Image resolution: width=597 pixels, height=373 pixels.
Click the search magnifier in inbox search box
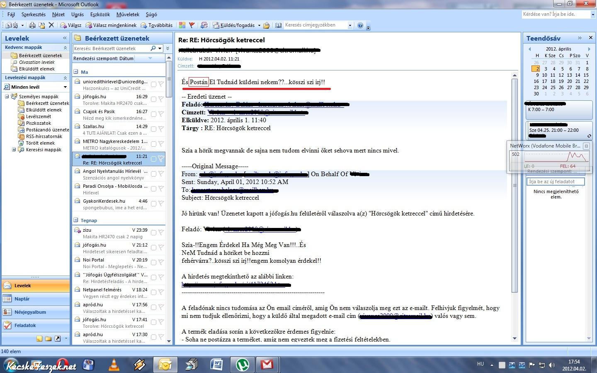pos(153,48)
